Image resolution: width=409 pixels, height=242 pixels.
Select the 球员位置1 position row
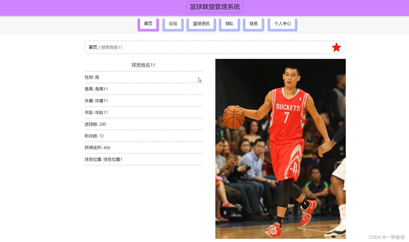click(103, 159)
